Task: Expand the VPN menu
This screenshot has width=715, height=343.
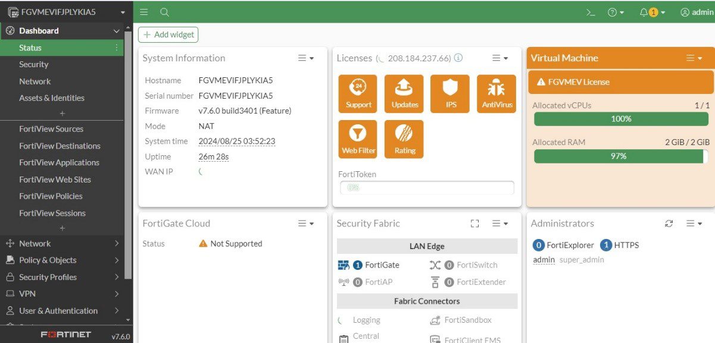Action: coord(62,294)
